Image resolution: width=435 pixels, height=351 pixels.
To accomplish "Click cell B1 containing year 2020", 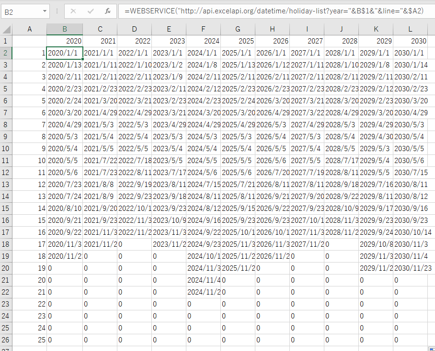I will click(x=65, y=41).
